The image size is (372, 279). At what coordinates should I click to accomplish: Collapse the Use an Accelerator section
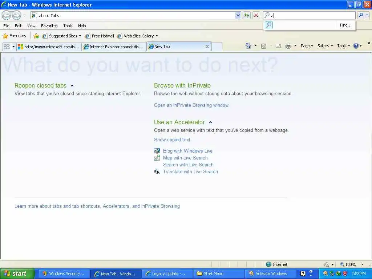(x=210, y=122)
